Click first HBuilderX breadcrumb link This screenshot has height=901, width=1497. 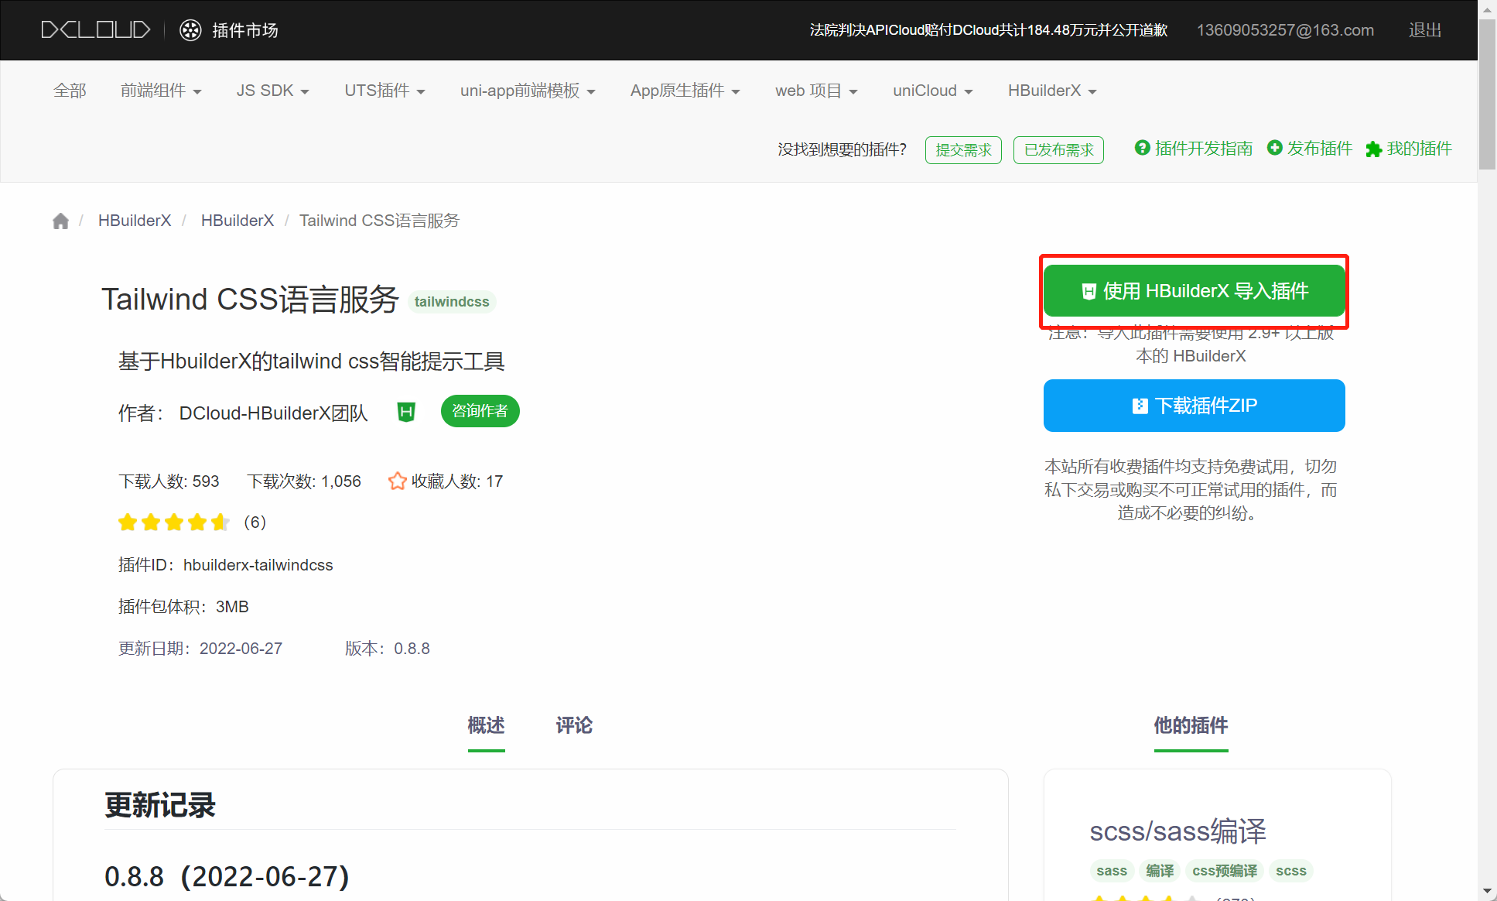click(x=135, y=221)
